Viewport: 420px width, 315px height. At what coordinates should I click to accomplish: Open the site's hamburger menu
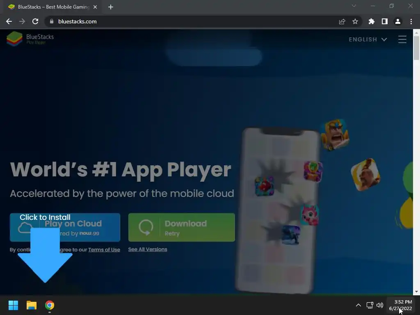[x=402, y=39]
